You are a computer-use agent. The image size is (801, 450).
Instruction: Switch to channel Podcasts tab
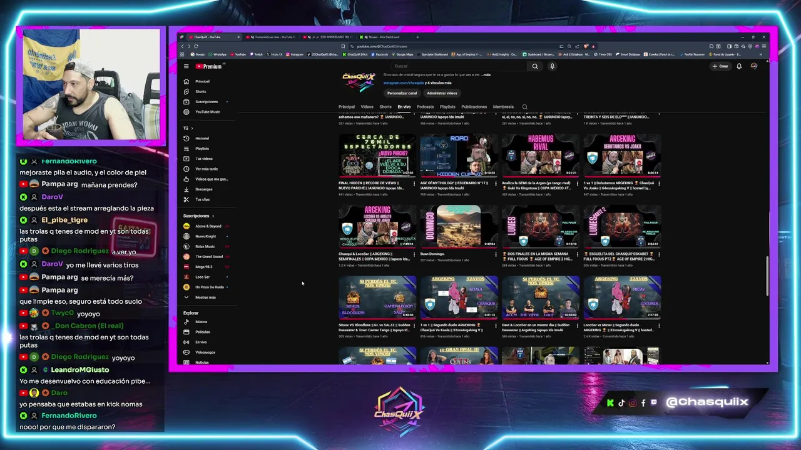(425, 107)
